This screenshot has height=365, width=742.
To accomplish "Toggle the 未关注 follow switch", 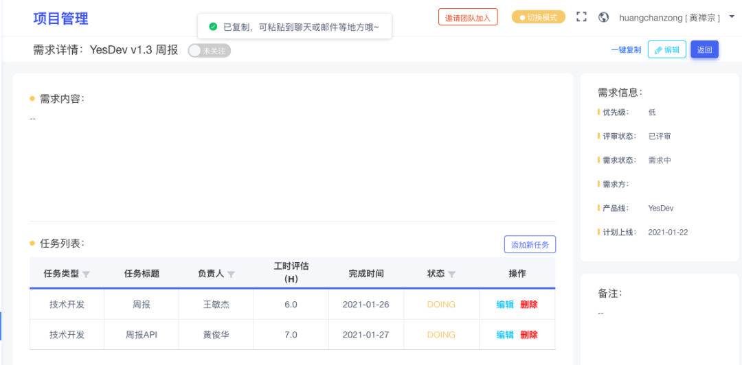I will tap(209, 51).
